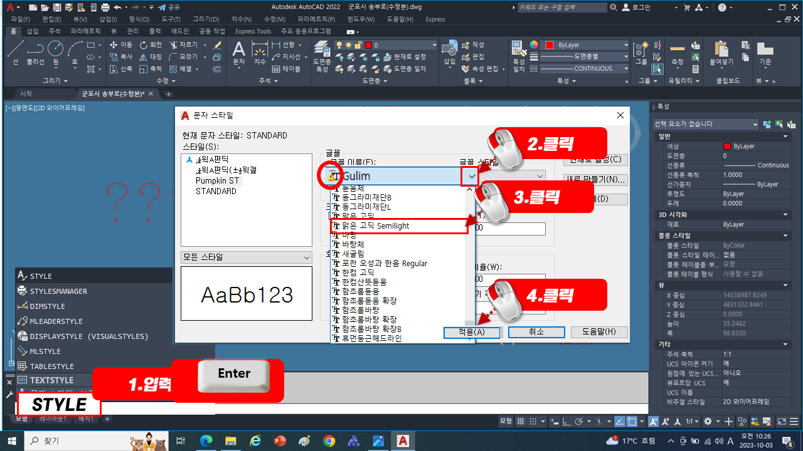The width and height of the screenshot is (803, 451).
Task: Open the workspace settings gear in status bar
Action: [x=708, y=422]
